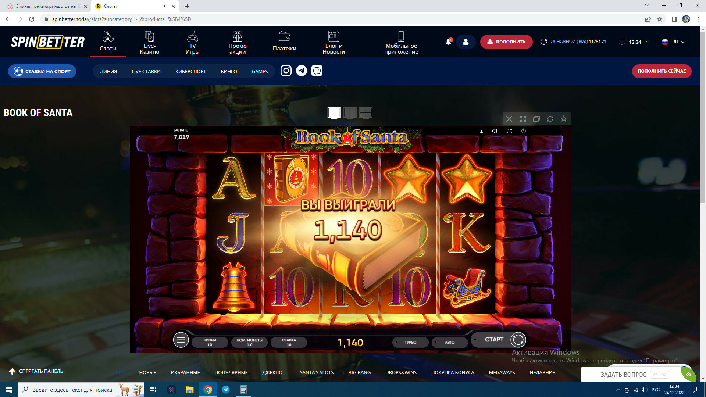Expand the time zone dropdown
The width and height of the screenshot is (706, 397).
coord(635,42)
